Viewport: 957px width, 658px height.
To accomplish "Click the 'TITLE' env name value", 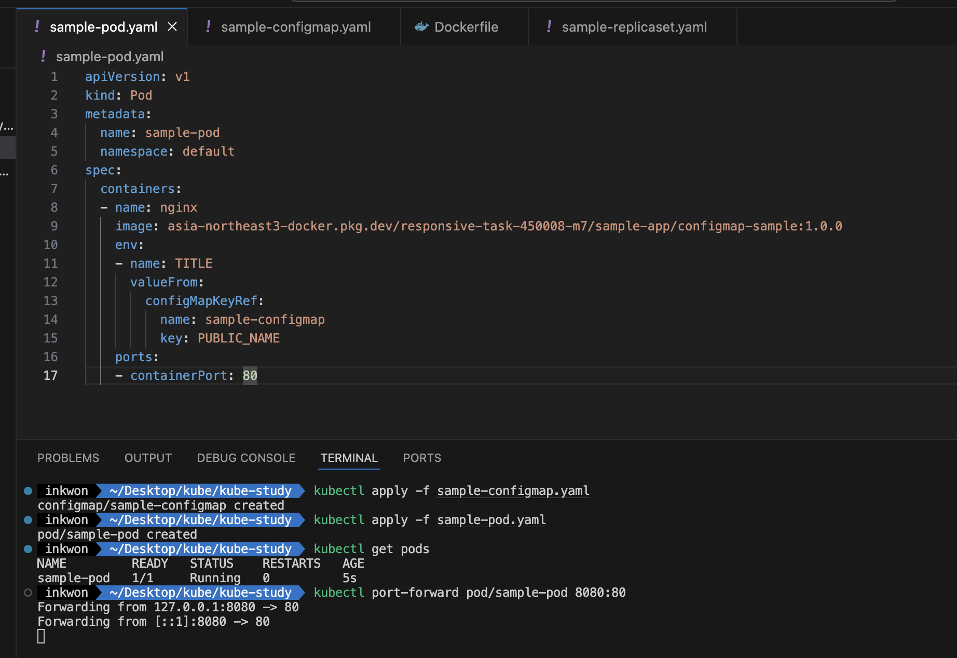I will [x=194, y=264].
